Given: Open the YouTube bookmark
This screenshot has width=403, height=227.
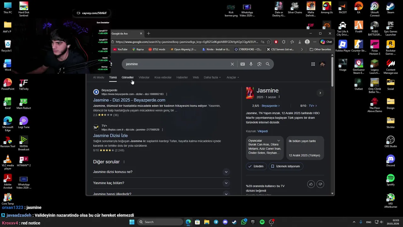Looking at the screenshot, I should (x=120, y=49).
